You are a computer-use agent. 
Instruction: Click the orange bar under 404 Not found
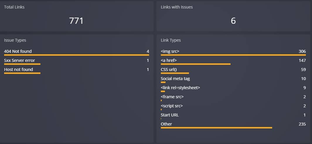[x=76, y=55]
